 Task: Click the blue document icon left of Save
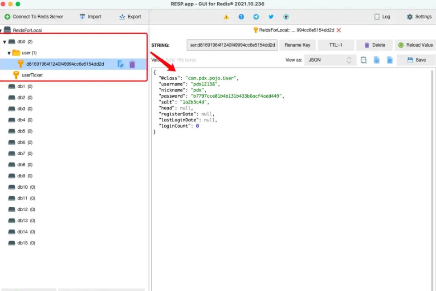[390, 60]
